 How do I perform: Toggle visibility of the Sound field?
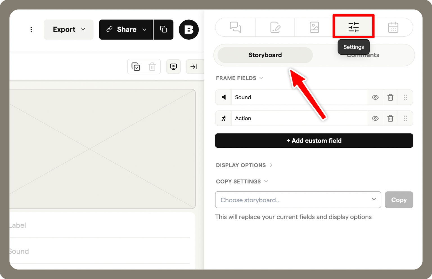(375, 97)
